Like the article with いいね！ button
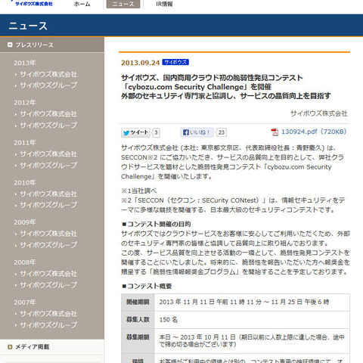The image size is (363, 363). [197, 132]
